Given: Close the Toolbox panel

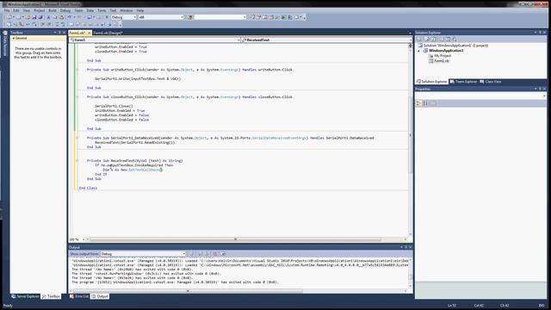Looking at the screenshot, I should coord(64,33).
